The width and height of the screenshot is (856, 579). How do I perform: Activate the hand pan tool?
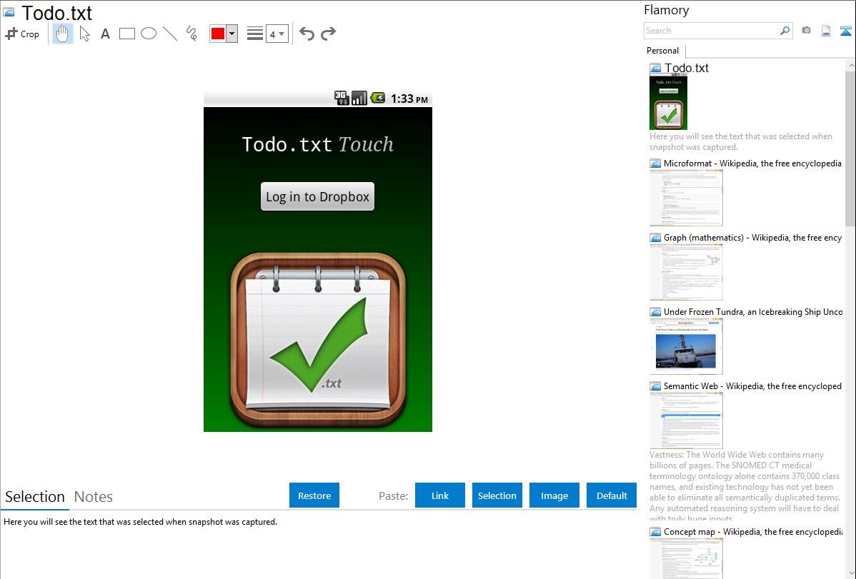(62, 34)
